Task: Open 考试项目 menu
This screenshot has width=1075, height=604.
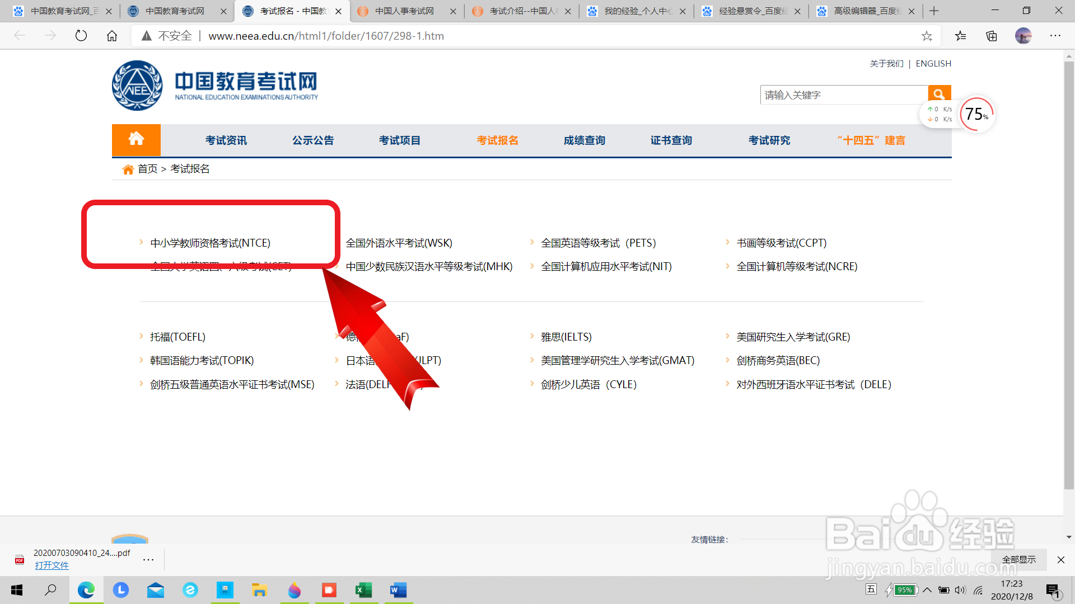Action: 400,140
